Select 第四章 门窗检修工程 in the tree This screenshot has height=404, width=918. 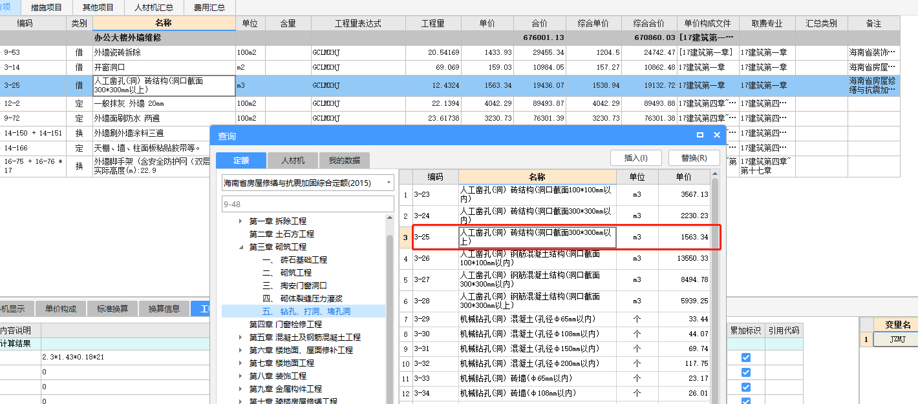[x=286, y=324]
